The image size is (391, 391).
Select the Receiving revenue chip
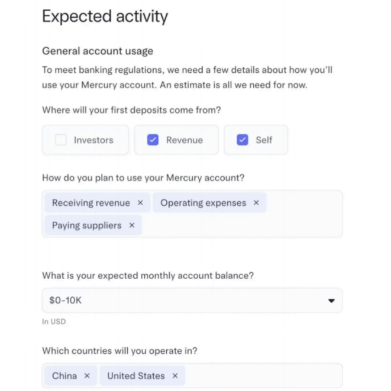[91, 203]
